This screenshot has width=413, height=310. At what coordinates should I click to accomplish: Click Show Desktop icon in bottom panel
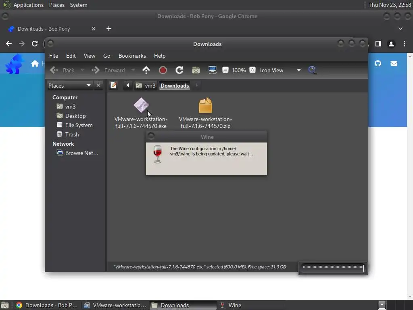click(x=5, y=305)
